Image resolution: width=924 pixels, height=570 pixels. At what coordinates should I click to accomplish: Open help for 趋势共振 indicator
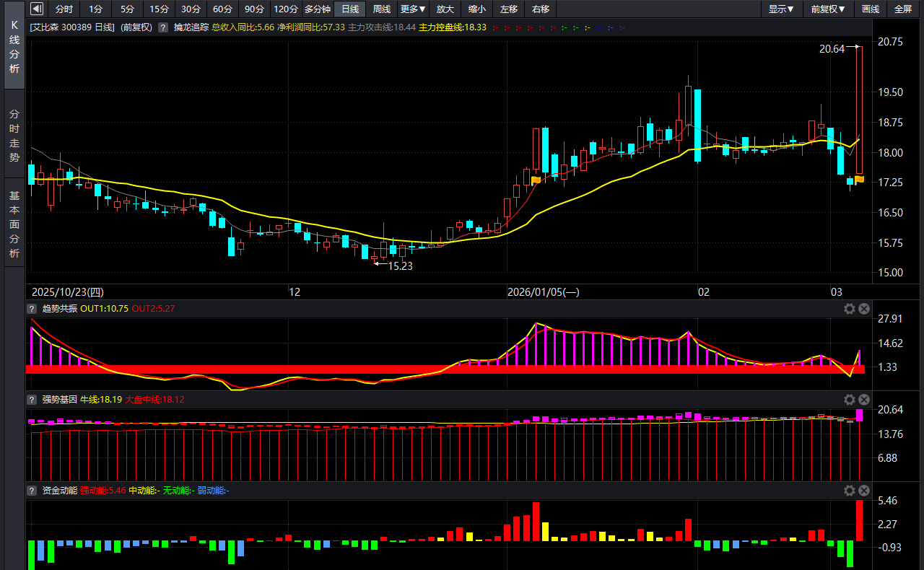coord(32,309)
